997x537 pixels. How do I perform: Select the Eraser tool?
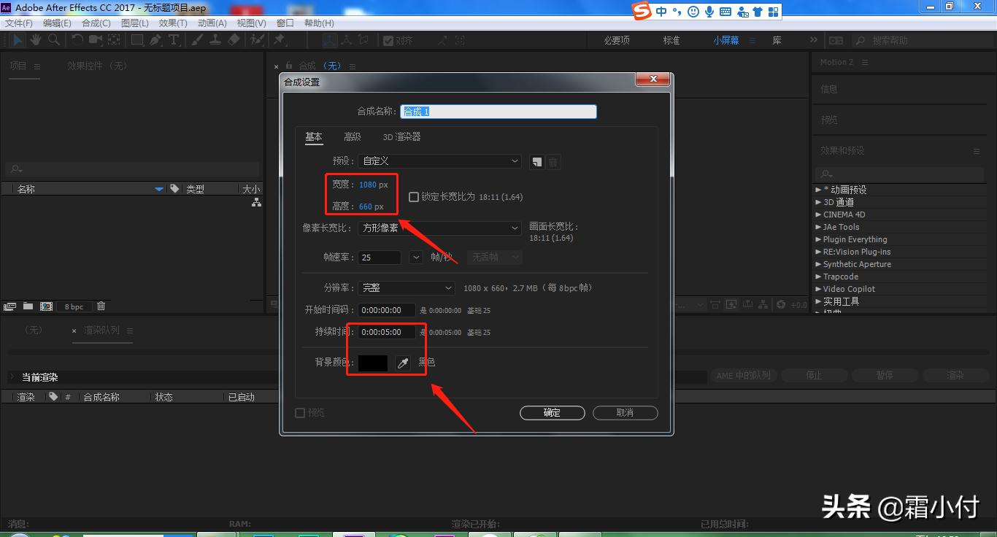point(234,40)
